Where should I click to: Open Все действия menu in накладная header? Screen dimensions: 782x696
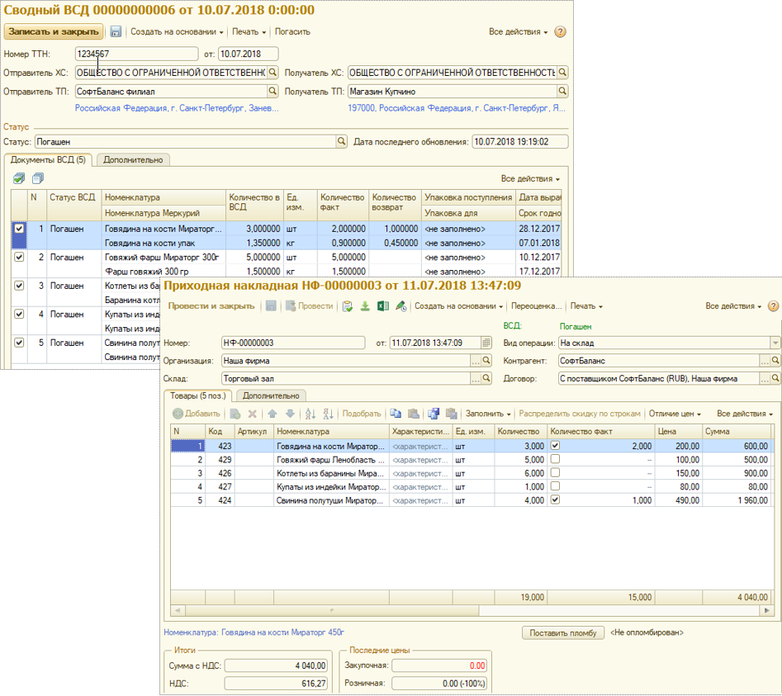pos(733,306)
